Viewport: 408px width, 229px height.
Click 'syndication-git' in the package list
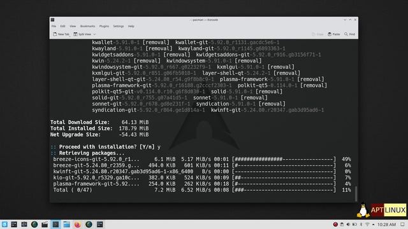[x=114, y=110]
